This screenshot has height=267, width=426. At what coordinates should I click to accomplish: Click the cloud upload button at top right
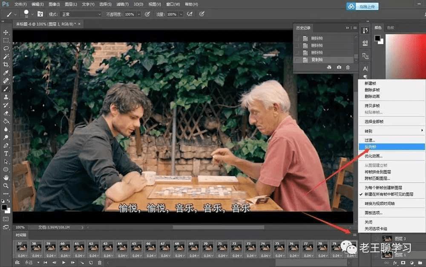363,6
